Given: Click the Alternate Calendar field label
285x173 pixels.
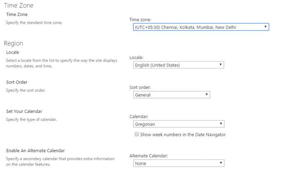Looking at the screenshot, I should 148,156.
